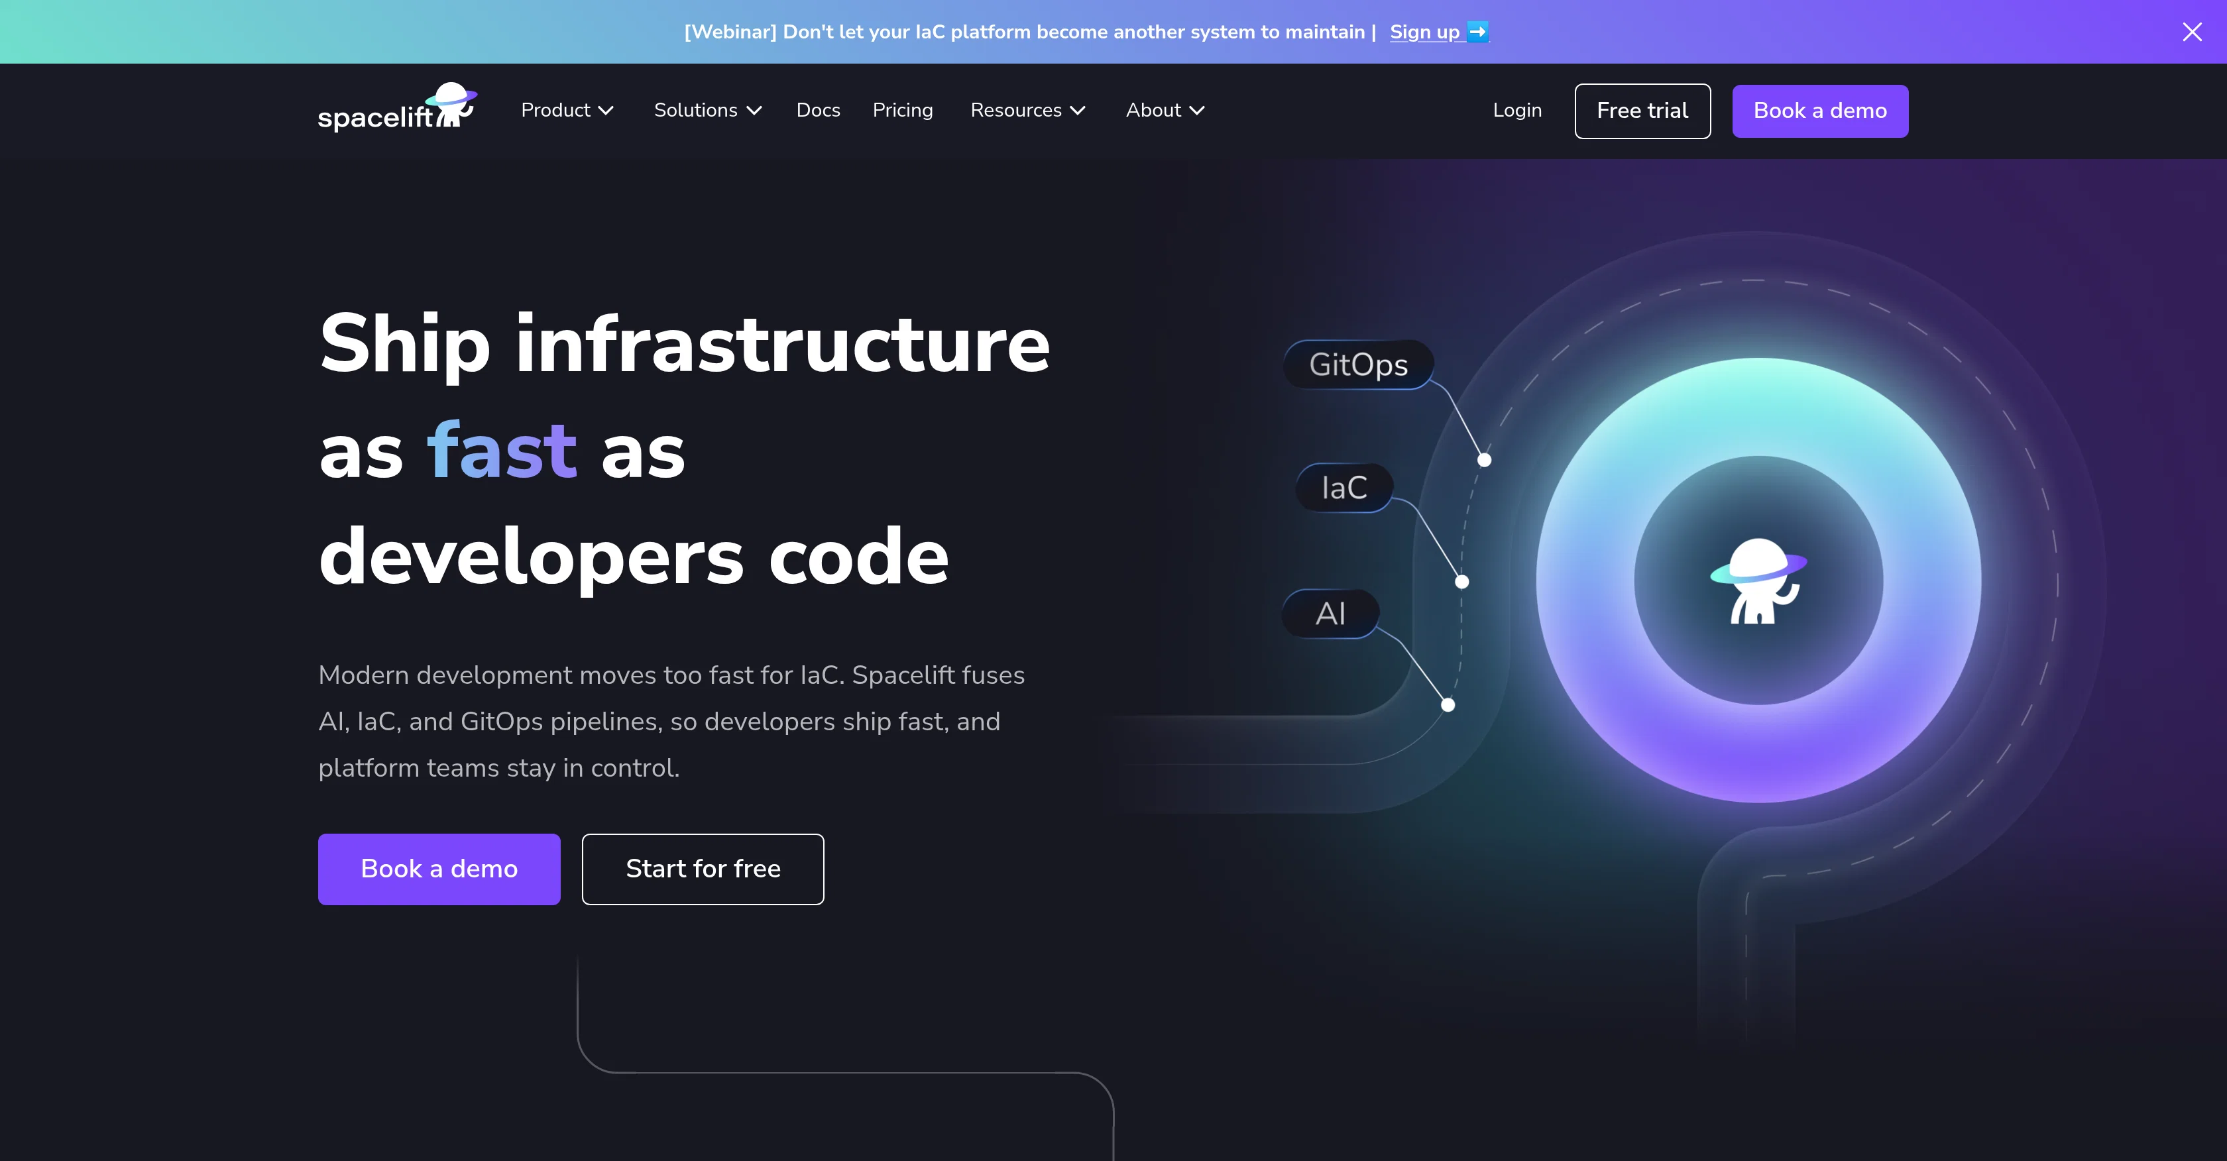The image size is (2227, 1161).
Task: Click the IaC pill label
Action: (x=1344, y=488)
